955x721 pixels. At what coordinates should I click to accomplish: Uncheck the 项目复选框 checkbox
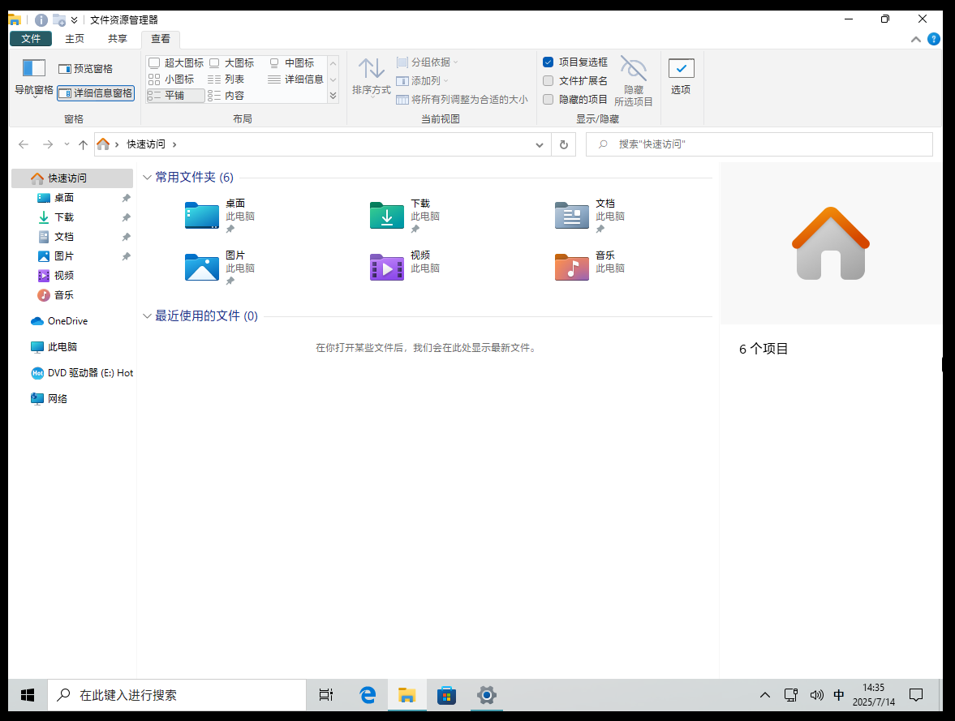point(548,62)
